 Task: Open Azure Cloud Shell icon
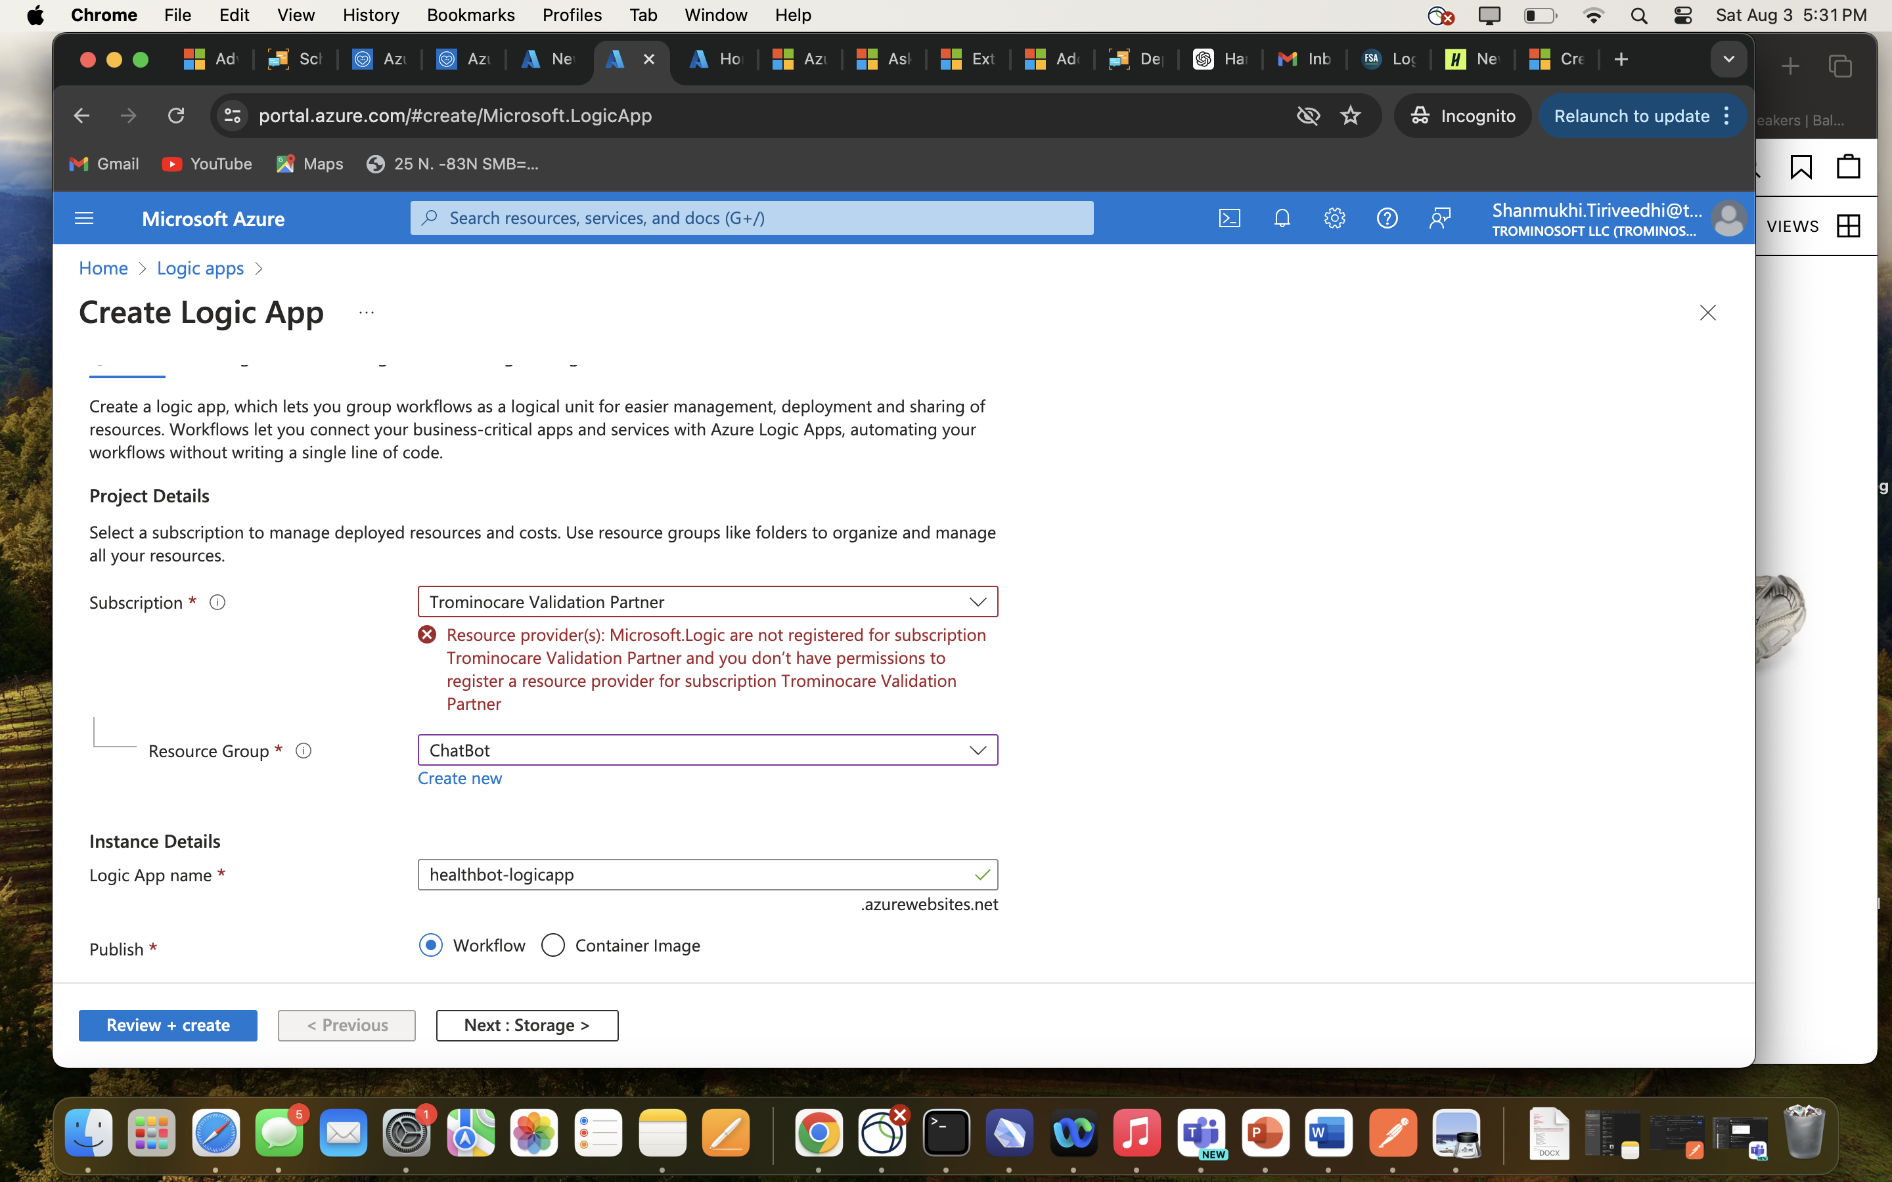(x=1229, y=218)
